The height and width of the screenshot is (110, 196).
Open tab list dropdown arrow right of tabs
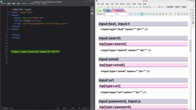pyautogui.click(x=191, y=10)
